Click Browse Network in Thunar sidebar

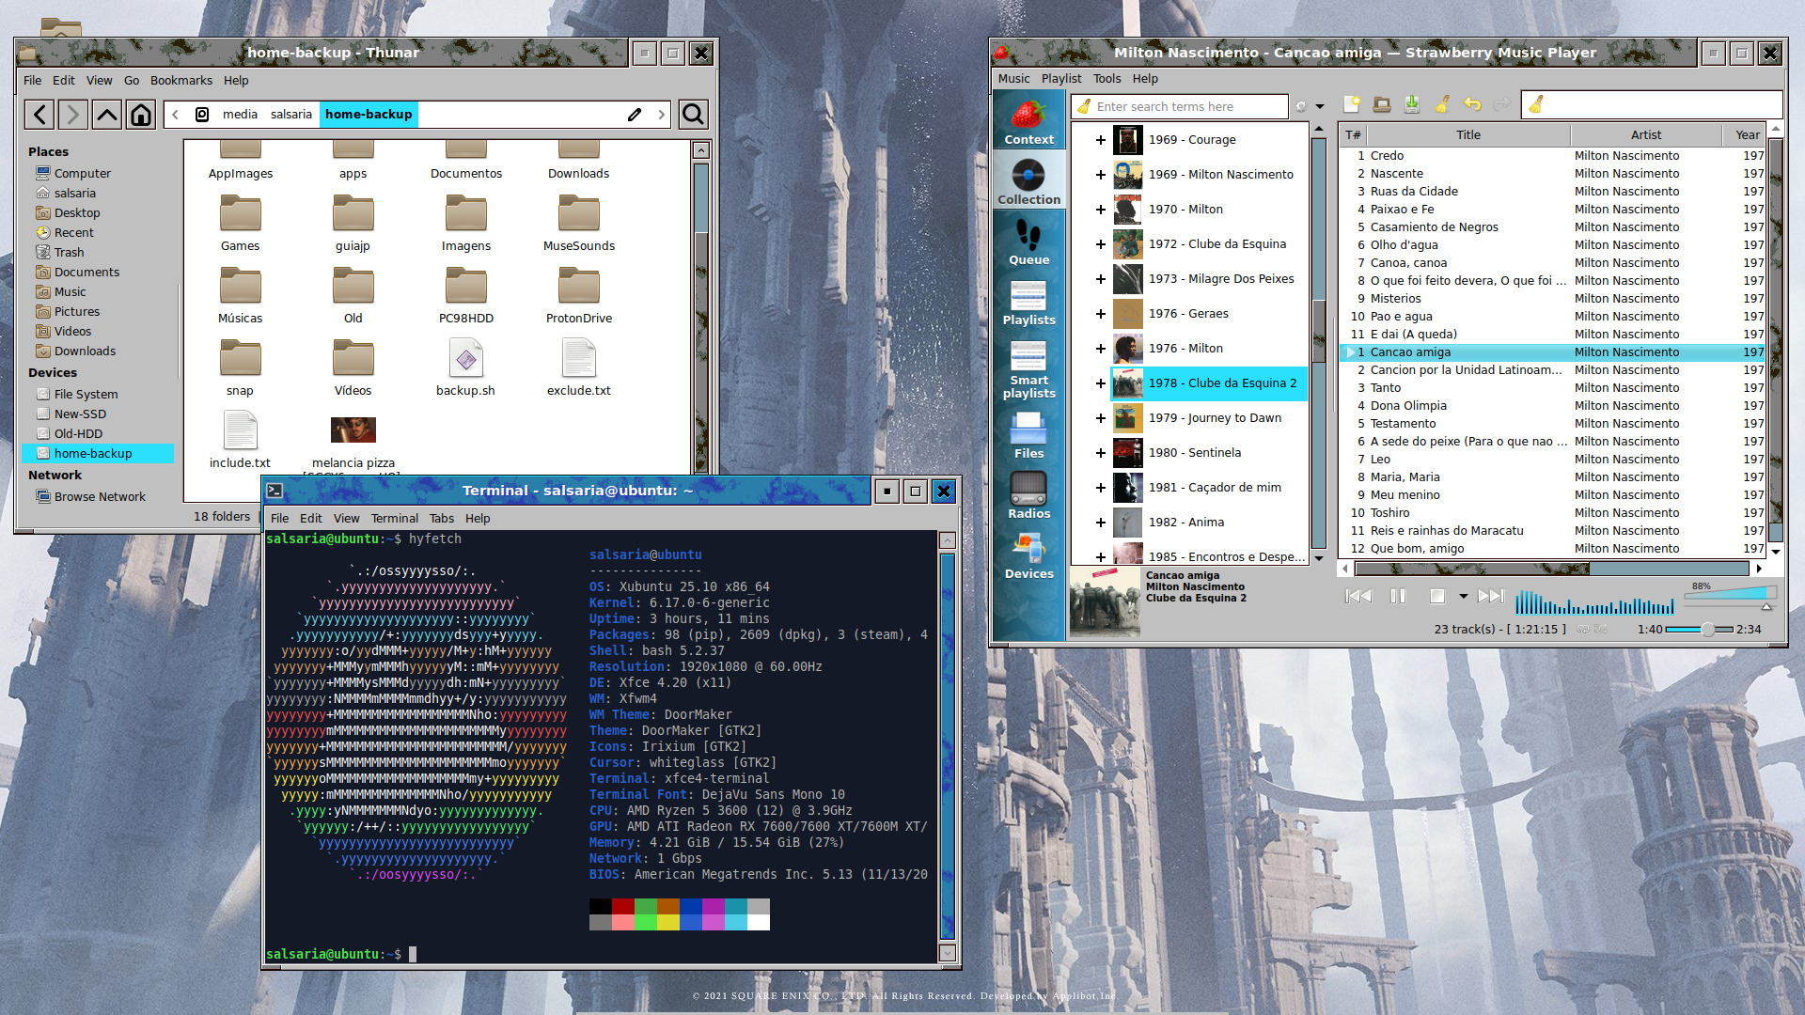100,497
